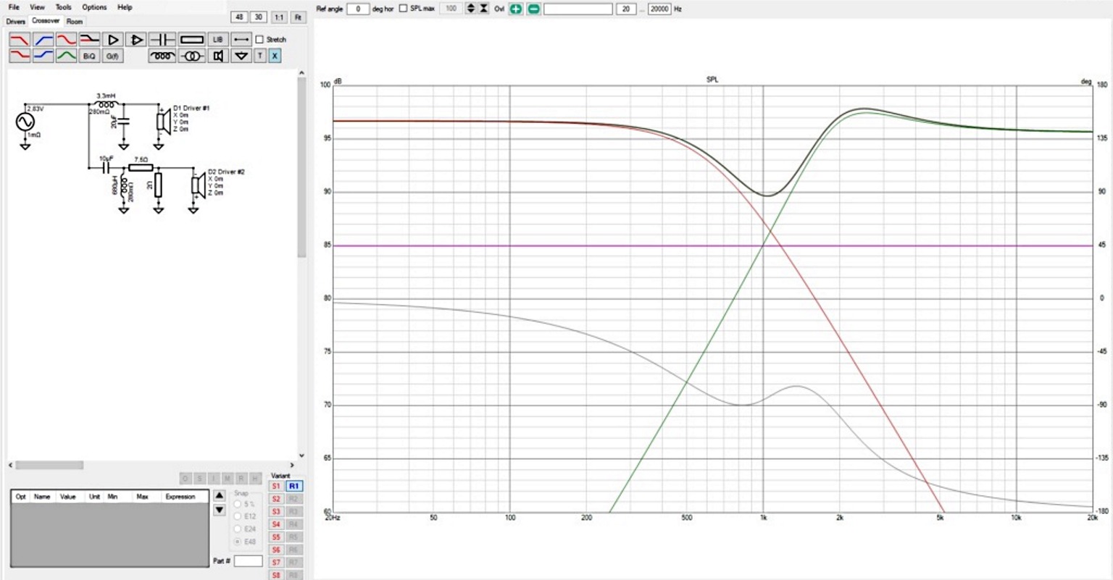This screenshot has width=1113, height=580.
Task: Switch to variant S3
Action: [276, 512]
